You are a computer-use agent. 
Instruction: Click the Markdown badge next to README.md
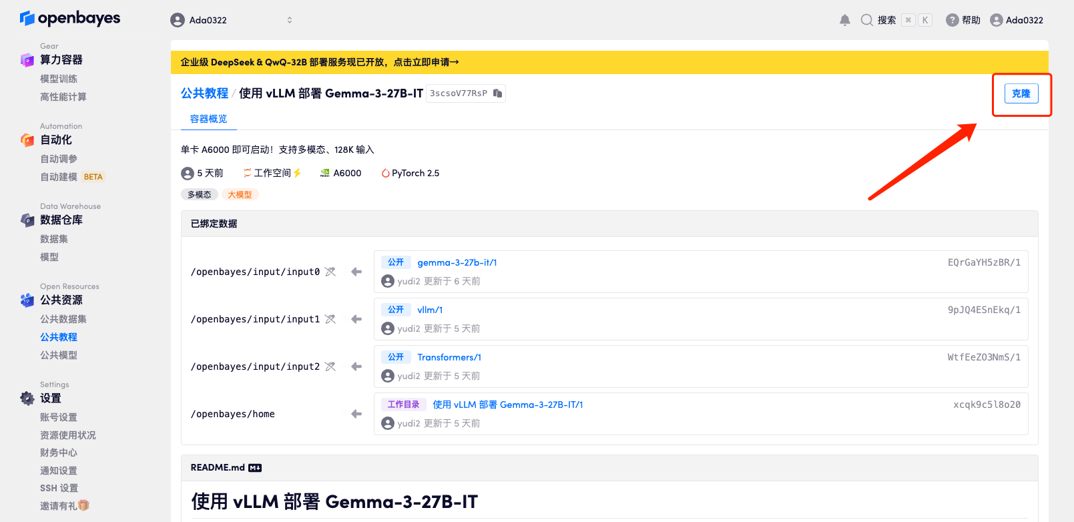click(x=255, y=468)
